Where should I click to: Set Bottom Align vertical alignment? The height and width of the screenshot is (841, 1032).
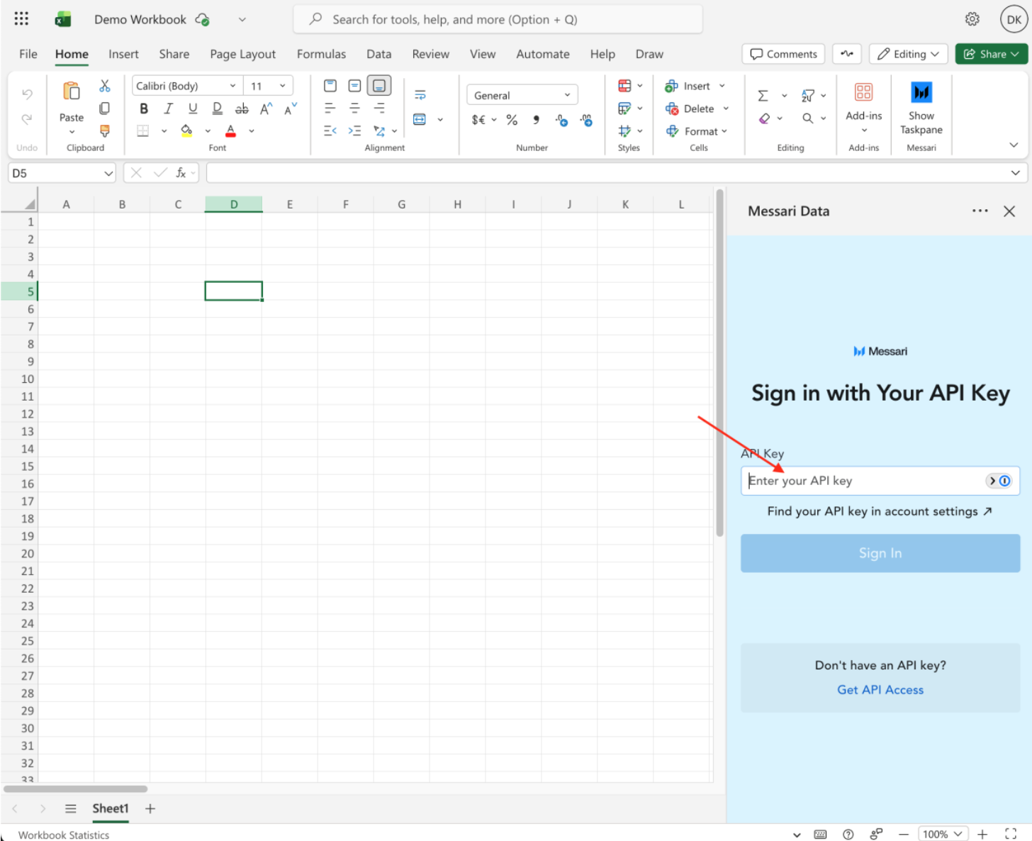pyautogui.click(x=379, y=86)
